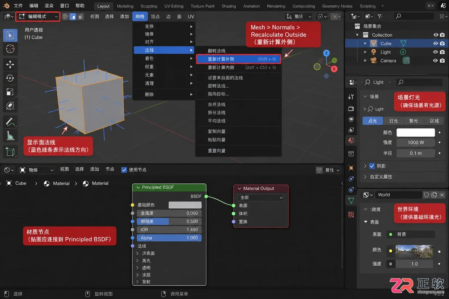Expand the 发射 section in Principled BSDF

(x=137, y=282)
